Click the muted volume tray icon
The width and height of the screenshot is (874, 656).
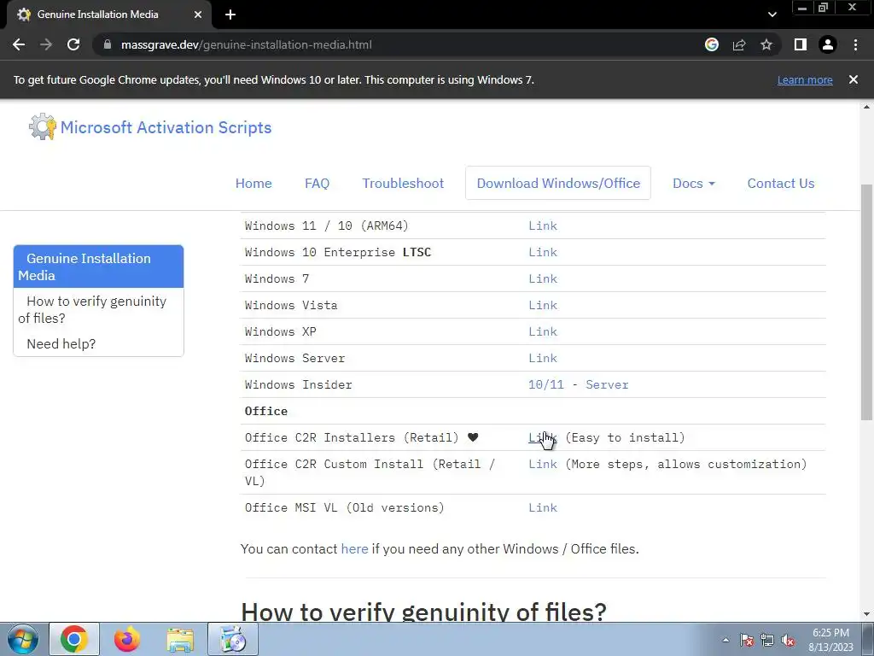[788, 640]
